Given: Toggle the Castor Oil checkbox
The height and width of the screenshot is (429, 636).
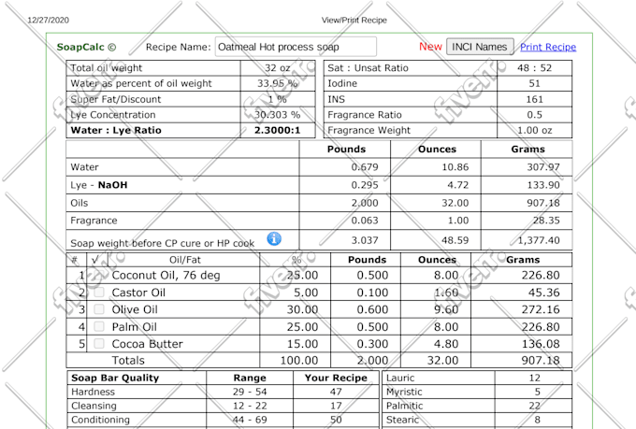Looking at the screenshot, I should tap(99, 292).
